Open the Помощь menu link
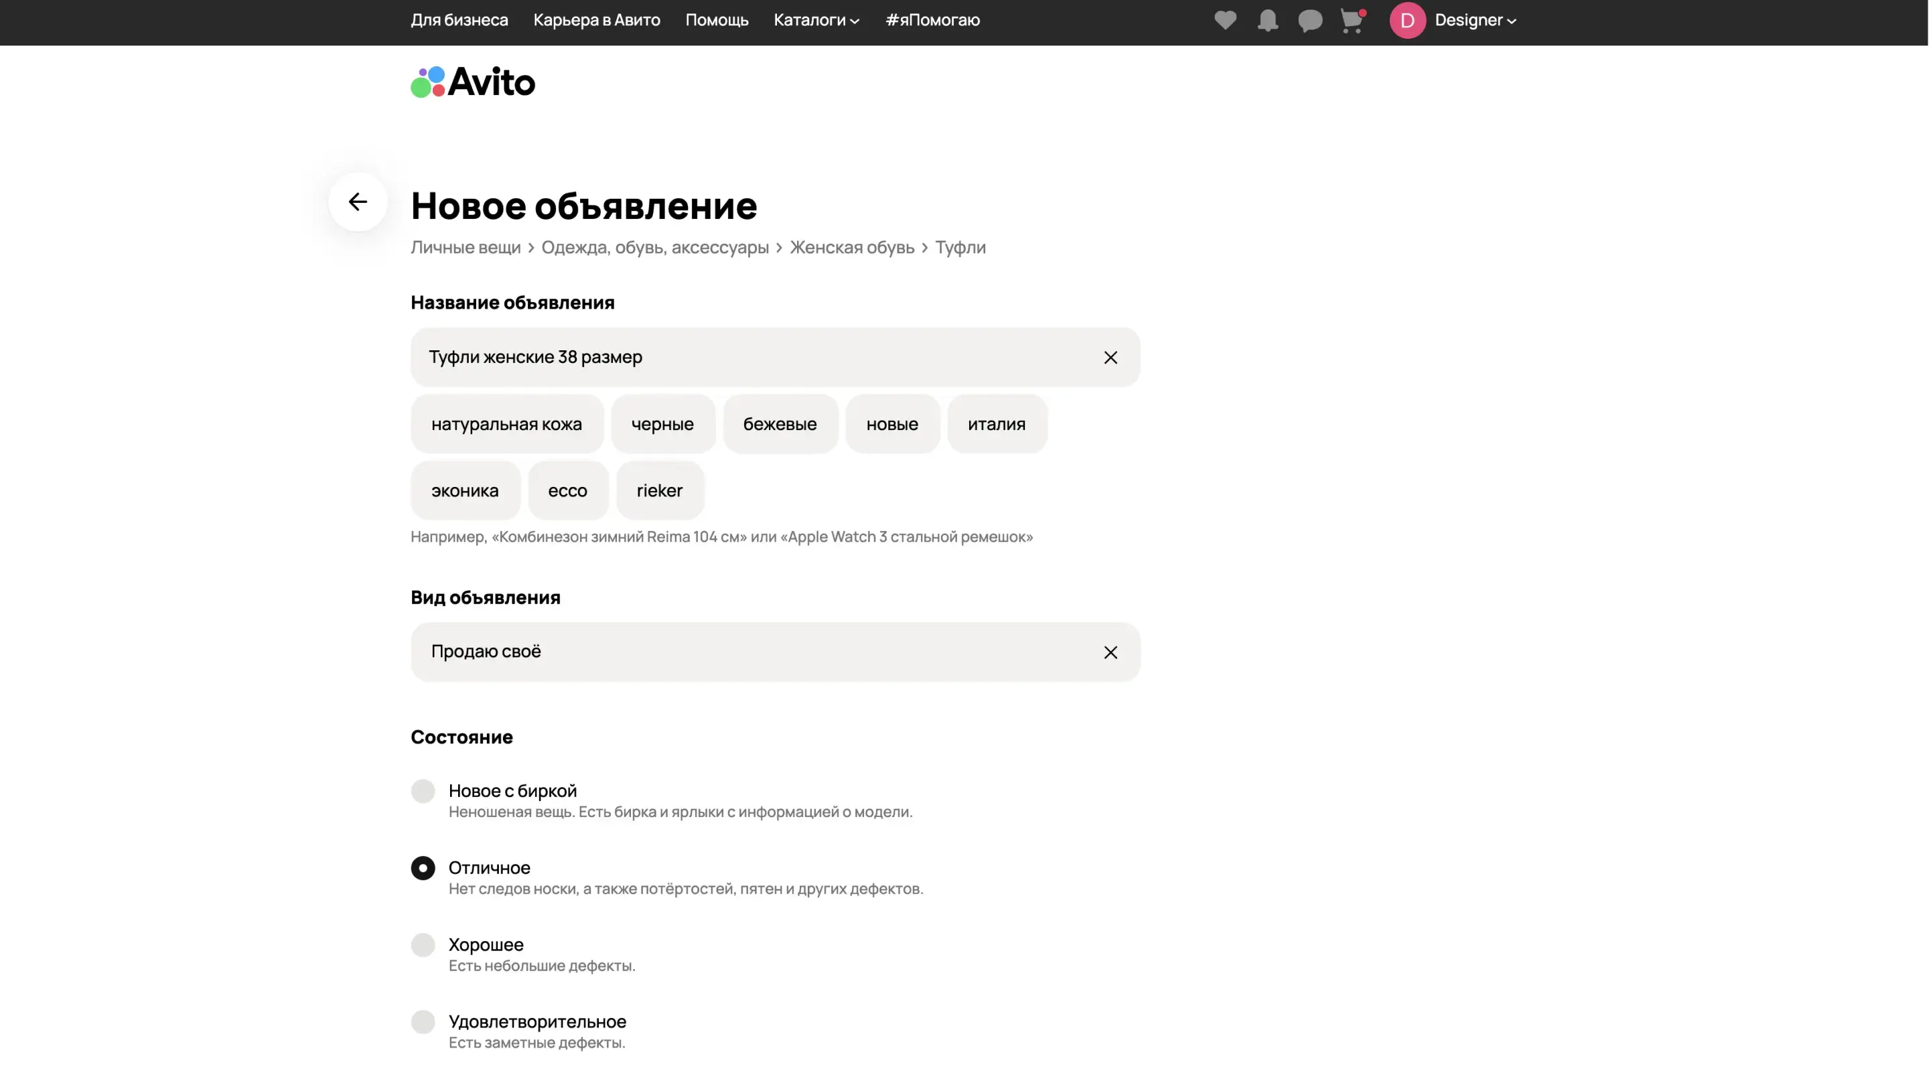Image resolution: width=1929 pixels, height=1085 pixels. [717, 20]
